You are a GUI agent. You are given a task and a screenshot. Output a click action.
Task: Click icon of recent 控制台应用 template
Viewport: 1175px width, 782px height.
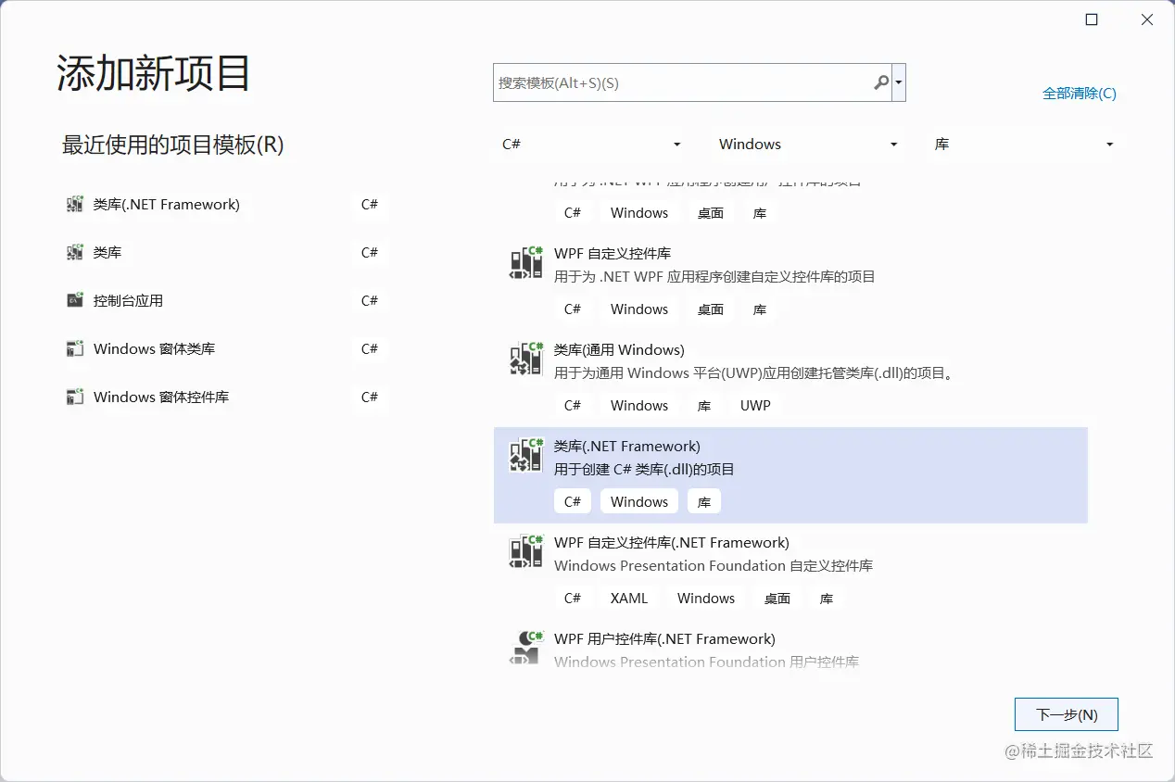[x=75, y=300]
